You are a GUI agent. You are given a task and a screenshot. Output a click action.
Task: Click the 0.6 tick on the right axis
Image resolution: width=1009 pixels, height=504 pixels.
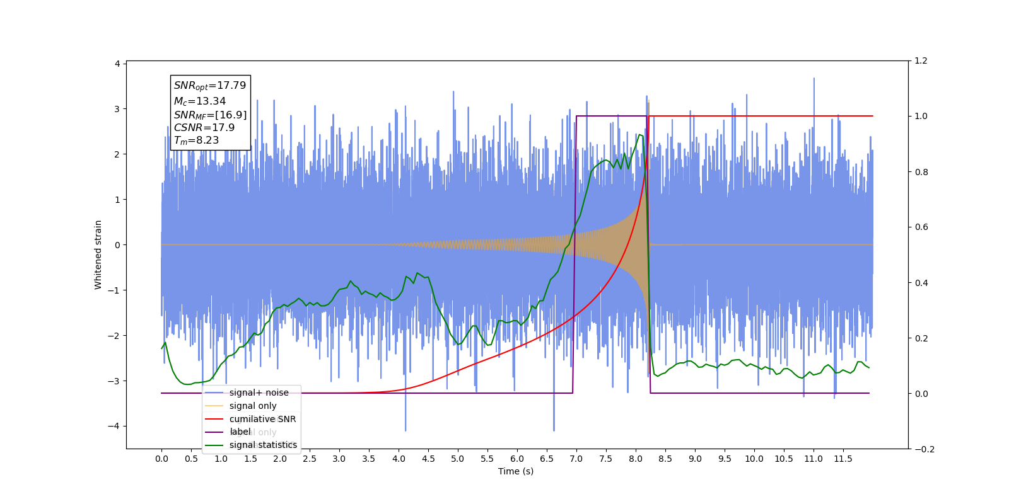(x=921, y=227)
